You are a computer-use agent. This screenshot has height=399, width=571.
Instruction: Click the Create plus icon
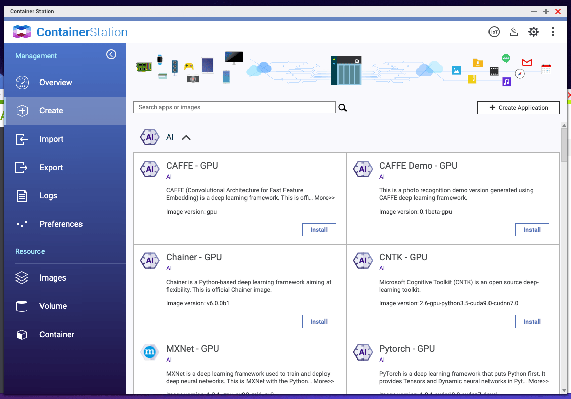coord(22,111)
